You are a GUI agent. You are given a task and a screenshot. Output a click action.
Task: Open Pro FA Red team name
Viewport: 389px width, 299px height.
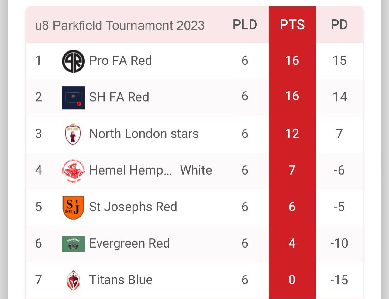click(x=120, y=61)
